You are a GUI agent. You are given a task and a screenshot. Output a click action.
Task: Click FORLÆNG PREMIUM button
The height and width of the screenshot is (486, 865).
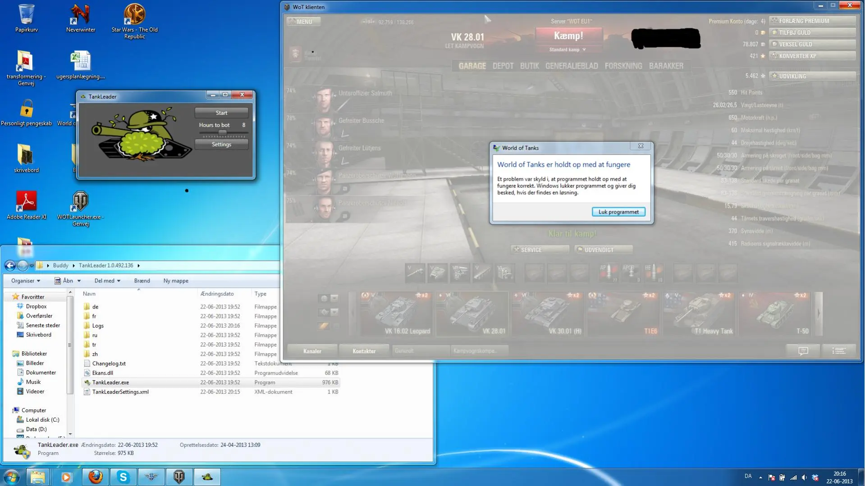click(812, 21)
